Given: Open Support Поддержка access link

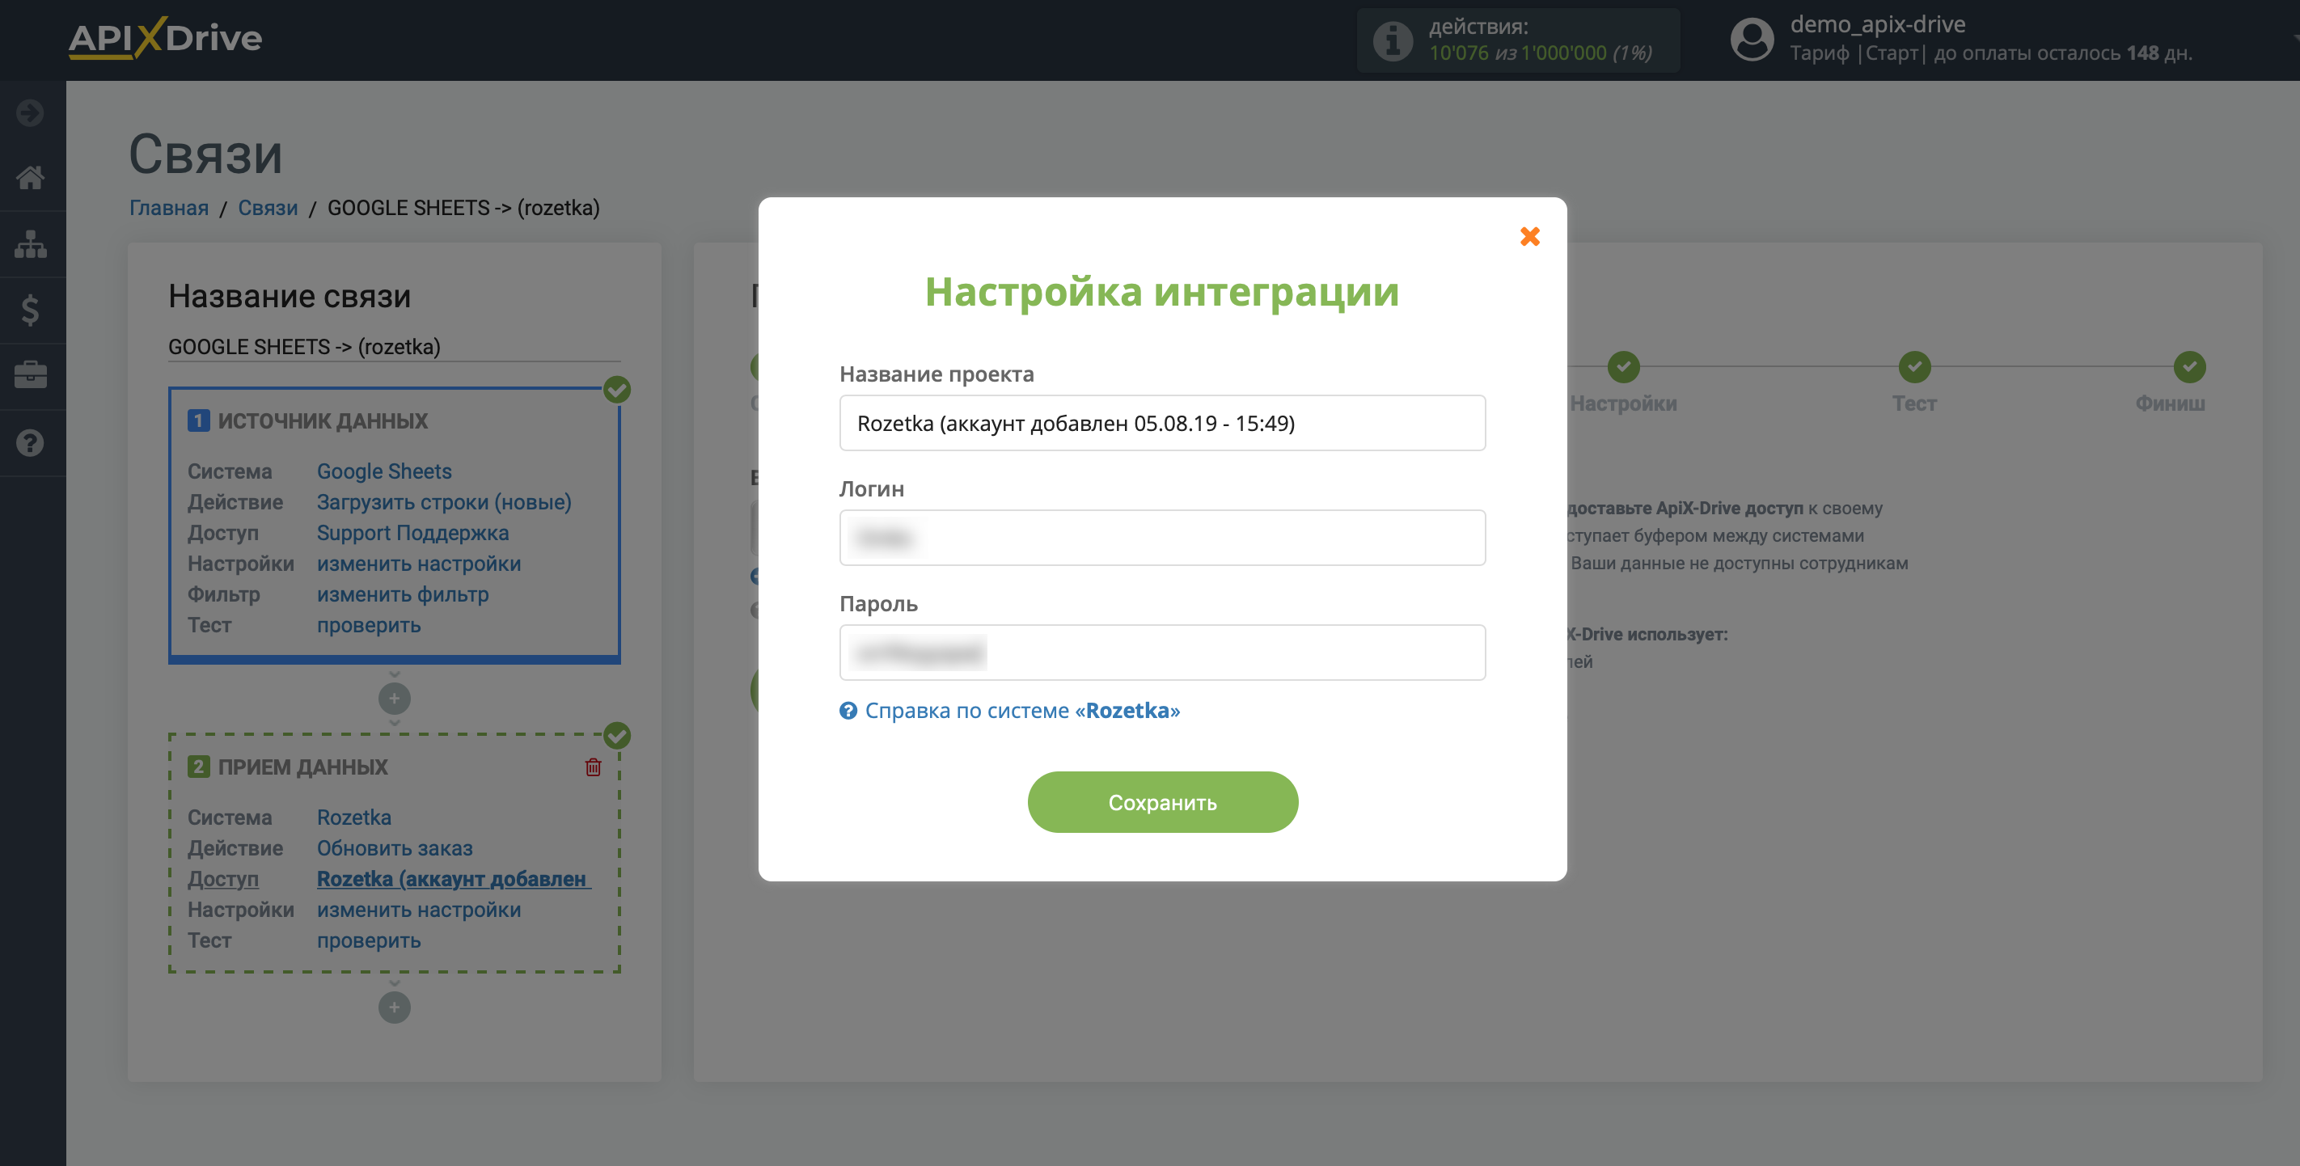Looking at the screenshot, I should pyautogui.click(x=412, y=533).
